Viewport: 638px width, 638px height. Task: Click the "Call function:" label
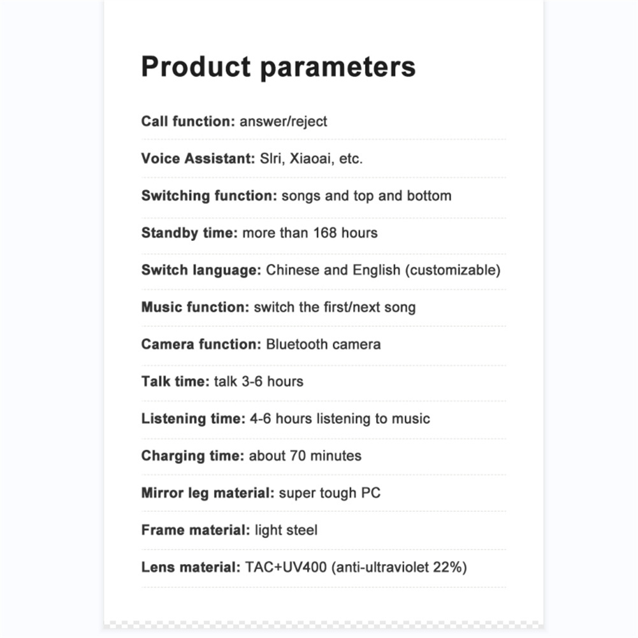[x=188, y=121]
